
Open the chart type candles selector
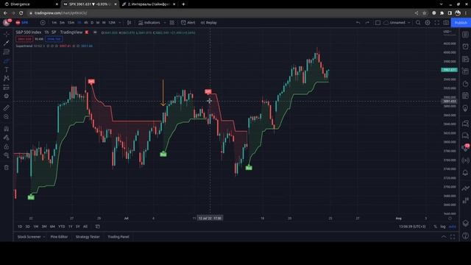(129, 23)
